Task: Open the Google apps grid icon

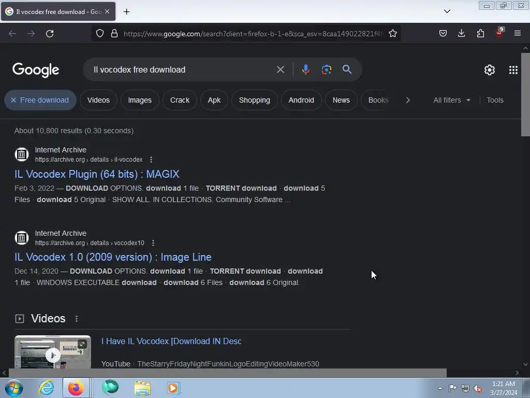Action: click(513, 70)
